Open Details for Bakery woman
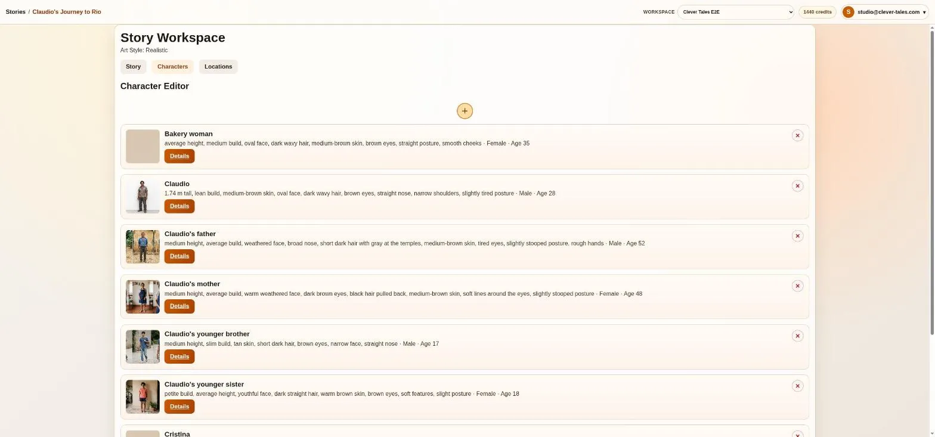Screen dimensions: 935x437 (179, 156)
